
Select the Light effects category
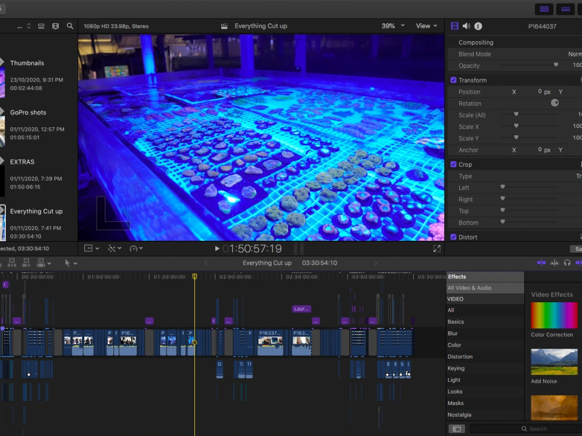(485, 380)
